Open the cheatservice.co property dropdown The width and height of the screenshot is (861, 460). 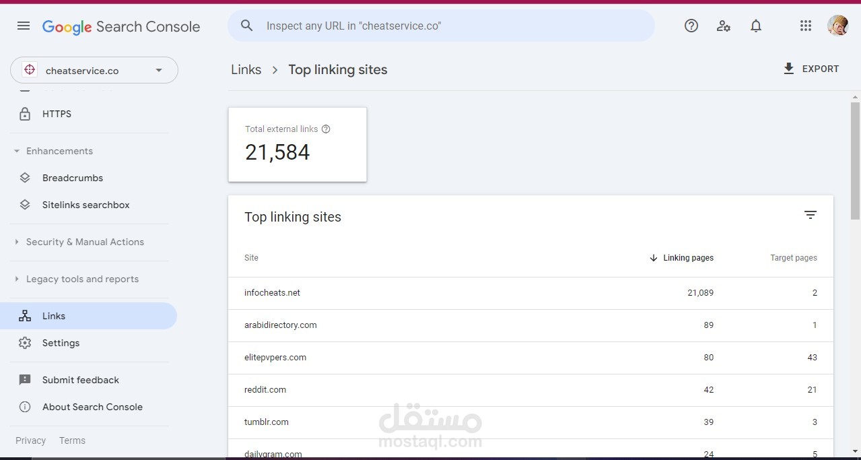pyautogui.click(x=94, y=70)
